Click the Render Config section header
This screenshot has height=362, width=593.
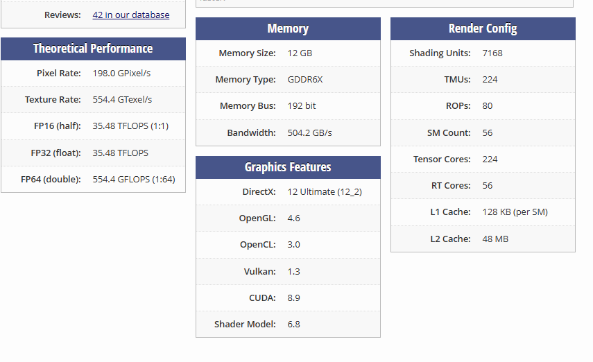click(x=483, y=28)
